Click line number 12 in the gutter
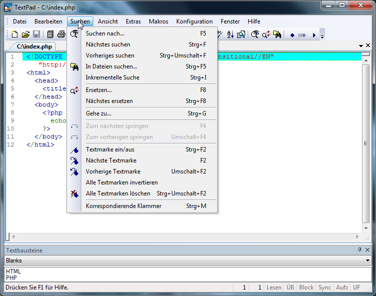The width and height of the screenshot is (376, 296). 10,144
